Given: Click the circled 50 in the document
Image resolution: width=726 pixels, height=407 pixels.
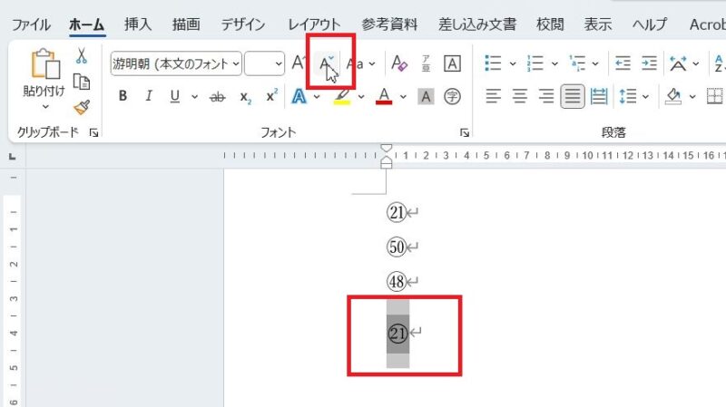Looking at the screenshot, I should point(397,247).
